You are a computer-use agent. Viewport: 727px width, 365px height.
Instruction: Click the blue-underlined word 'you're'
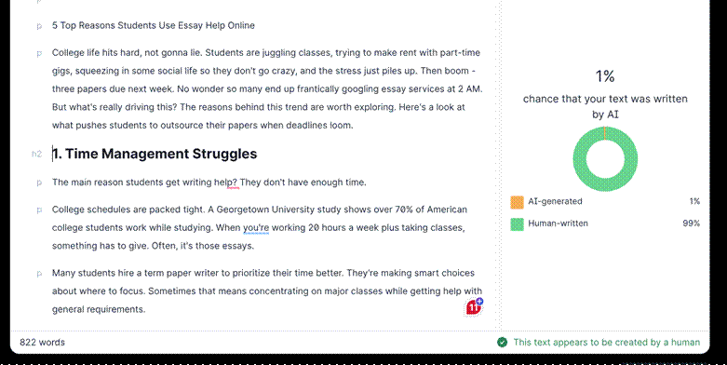click(x=256, y=228)
